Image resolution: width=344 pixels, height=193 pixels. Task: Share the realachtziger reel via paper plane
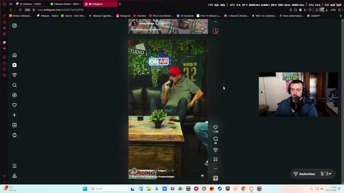[216, 150]
